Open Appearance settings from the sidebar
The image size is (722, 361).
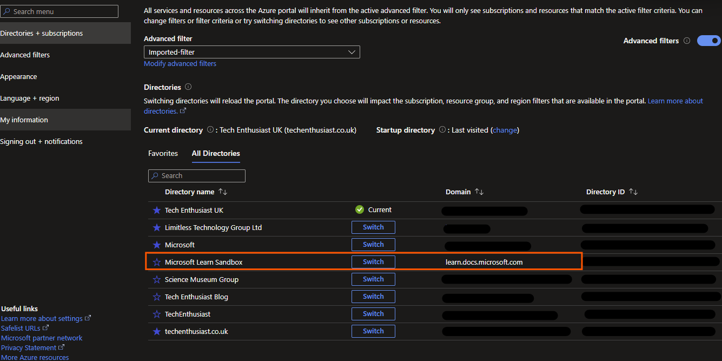pyautogui.click(x=19, y=76)
